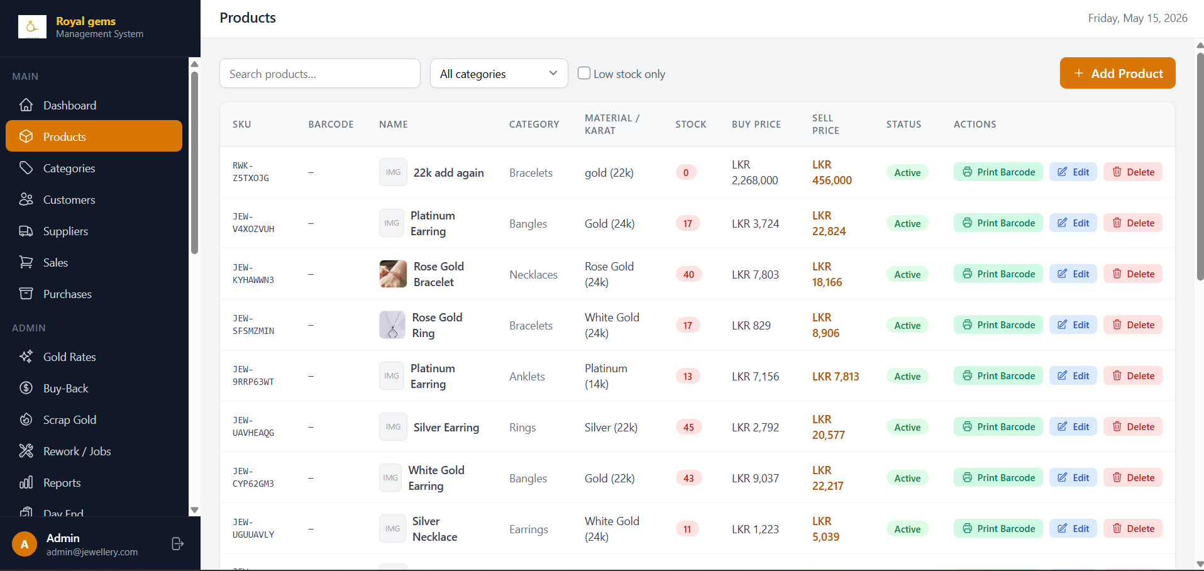1204x571 pixels.
Task: Click the SELL PRICE column header
Action: pos(826,124)
